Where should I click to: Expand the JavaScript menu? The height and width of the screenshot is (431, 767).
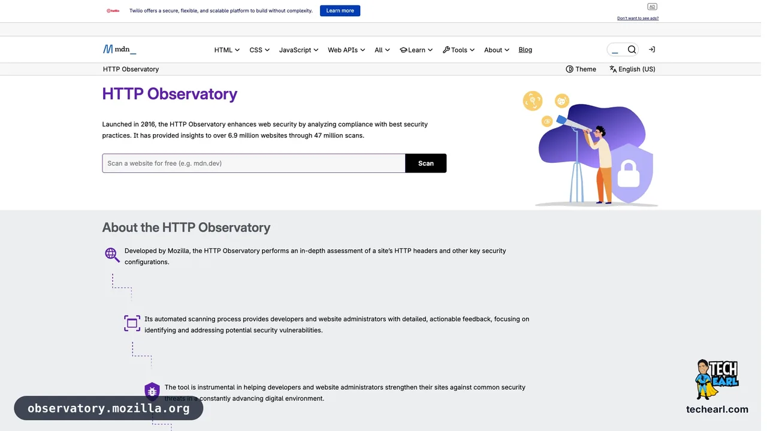pyautogui.click(x=298, y=50)
